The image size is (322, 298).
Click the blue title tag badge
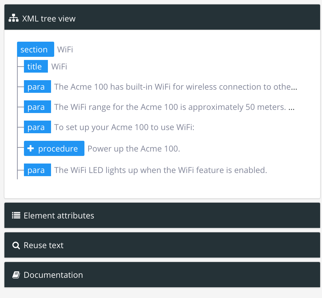coord(35,66)
